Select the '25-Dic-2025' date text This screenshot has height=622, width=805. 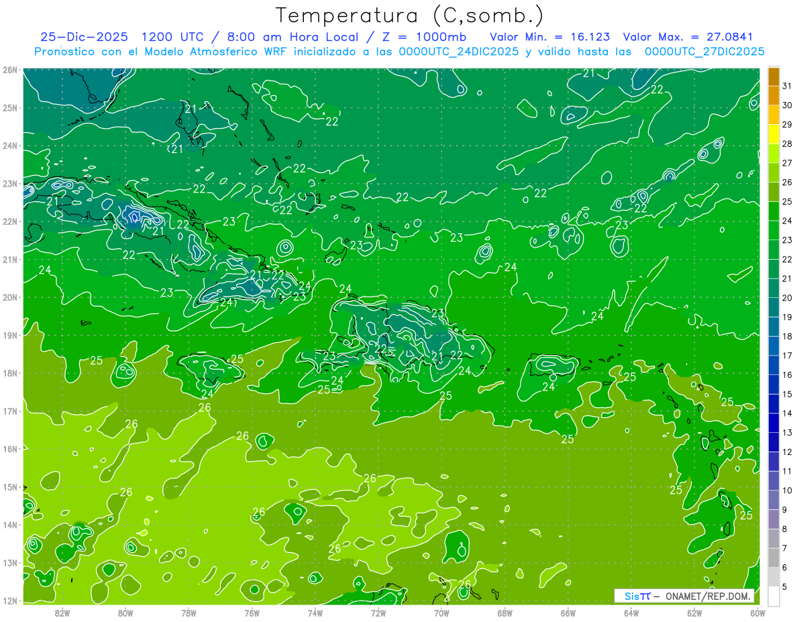click(85, 37)
